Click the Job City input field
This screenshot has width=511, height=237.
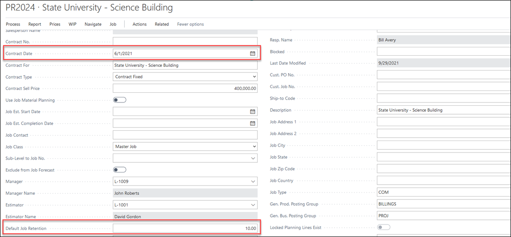(x=443, y=145)
